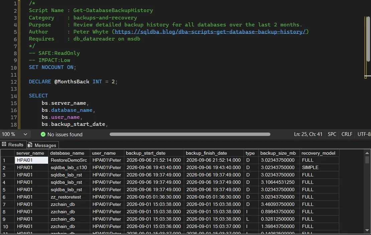Click the Ln: 25, Ch: 41 indicator
This screenshot has width=371, height=235.
[308, 134]
